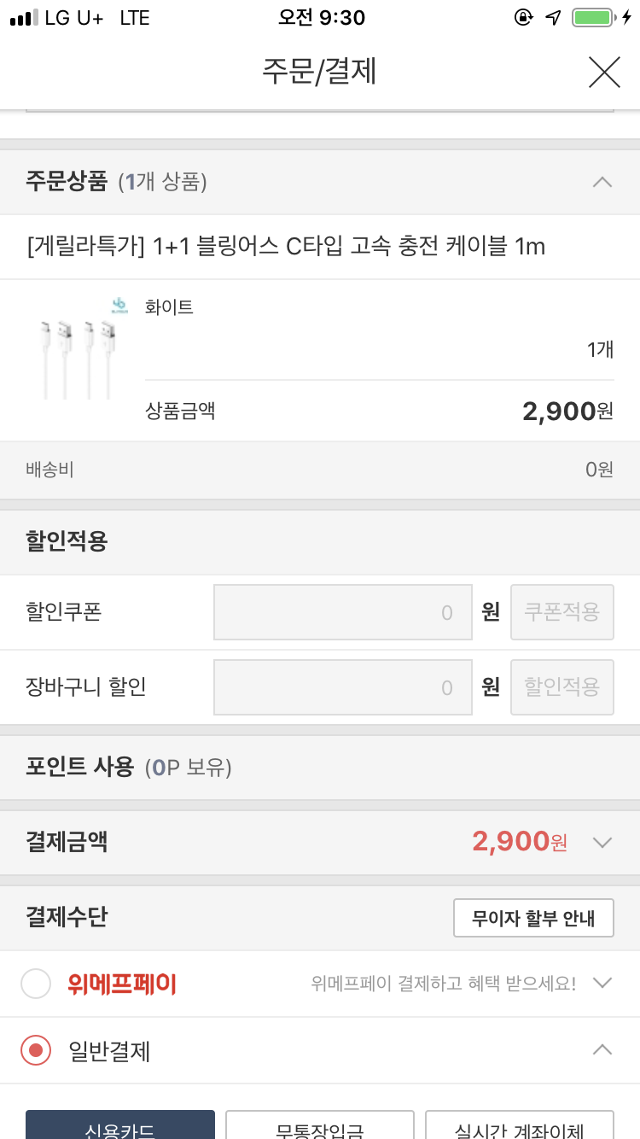
Task: Tap the 할인쿠폰 amount input field
Action: 343,612
